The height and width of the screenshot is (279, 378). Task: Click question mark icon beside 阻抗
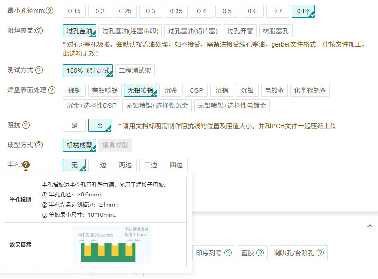[26, 125]
